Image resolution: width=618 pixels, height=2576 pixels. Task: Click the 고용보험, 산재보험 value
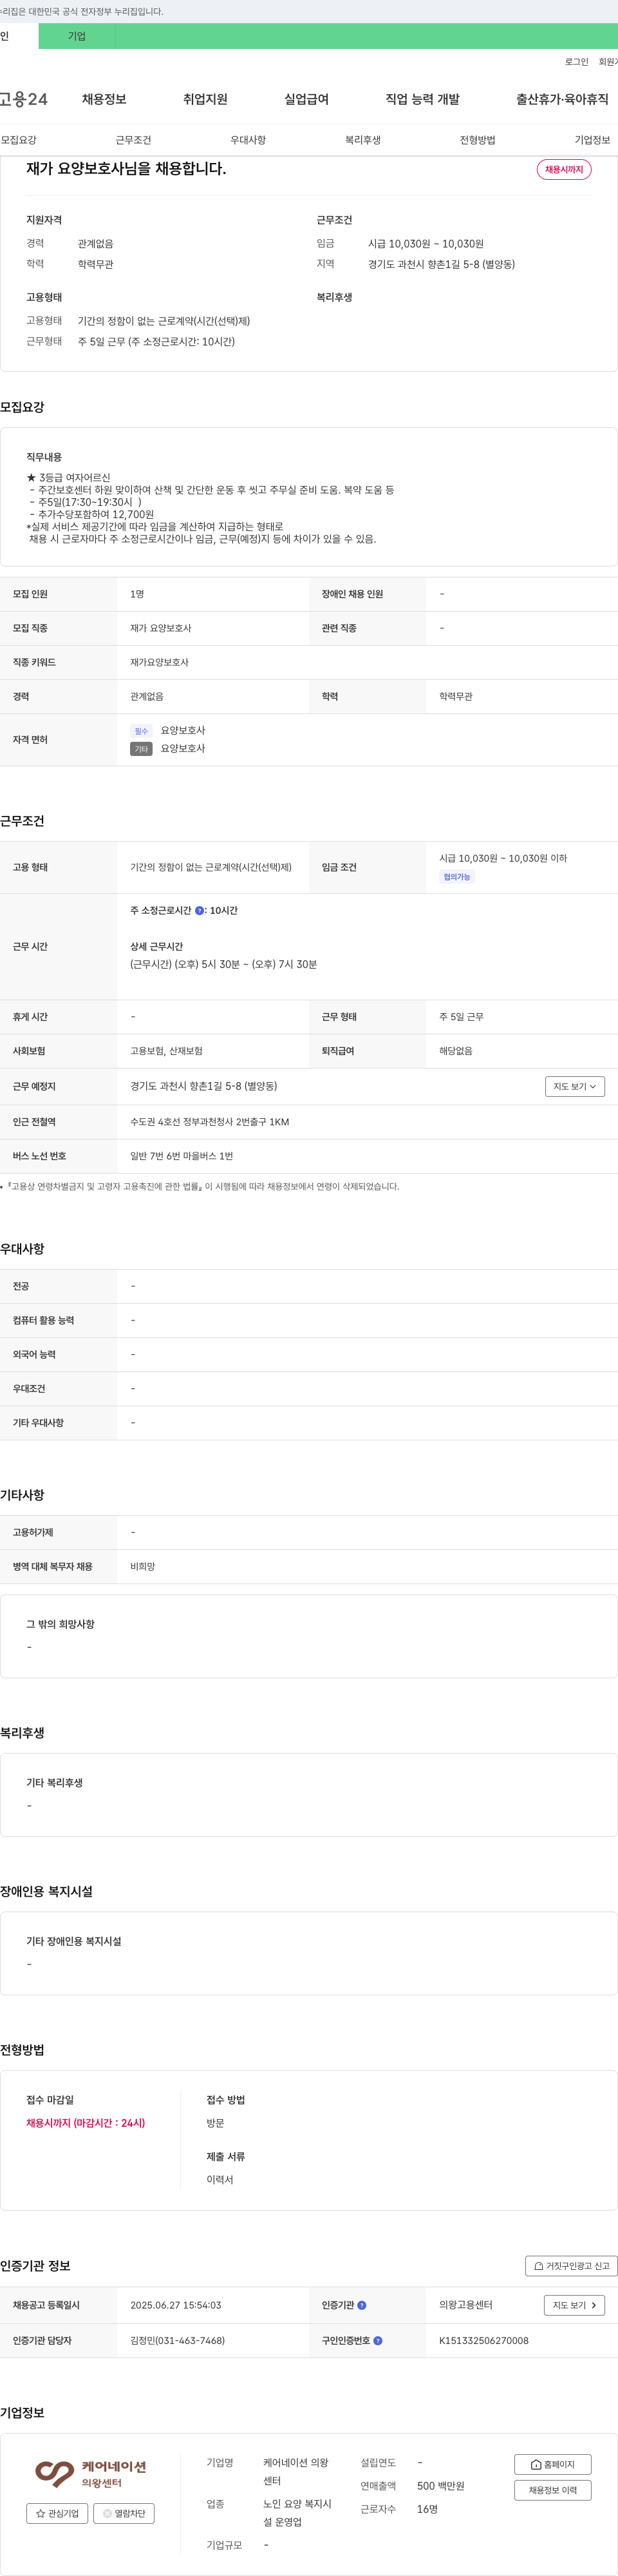tap(167, 1051)
